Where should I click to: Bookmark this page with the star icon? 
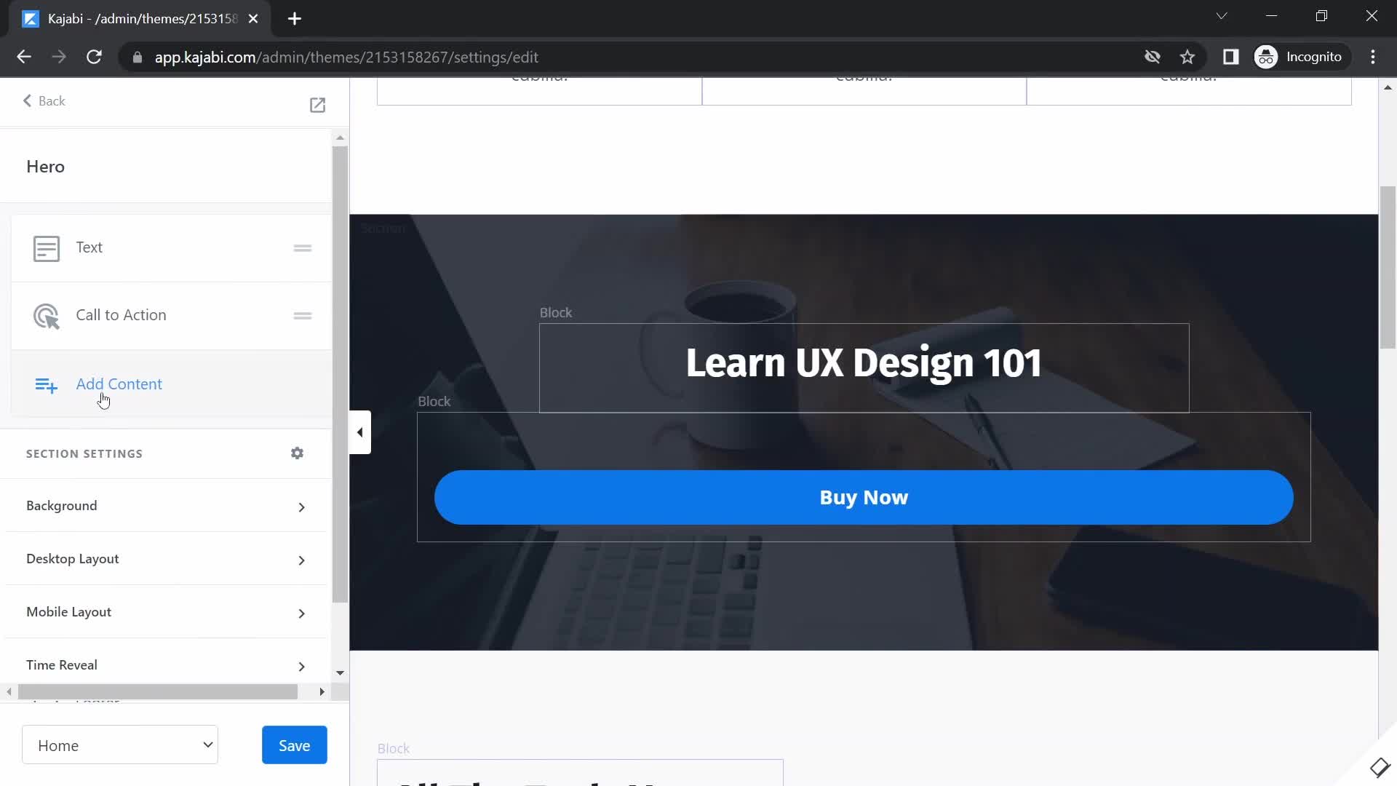(x=1187, y=57)
